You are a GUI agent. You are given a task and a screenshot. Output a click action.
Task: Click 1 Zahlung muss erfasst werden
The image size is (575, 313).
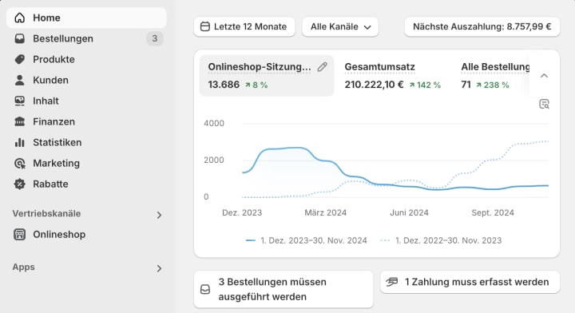470,282
